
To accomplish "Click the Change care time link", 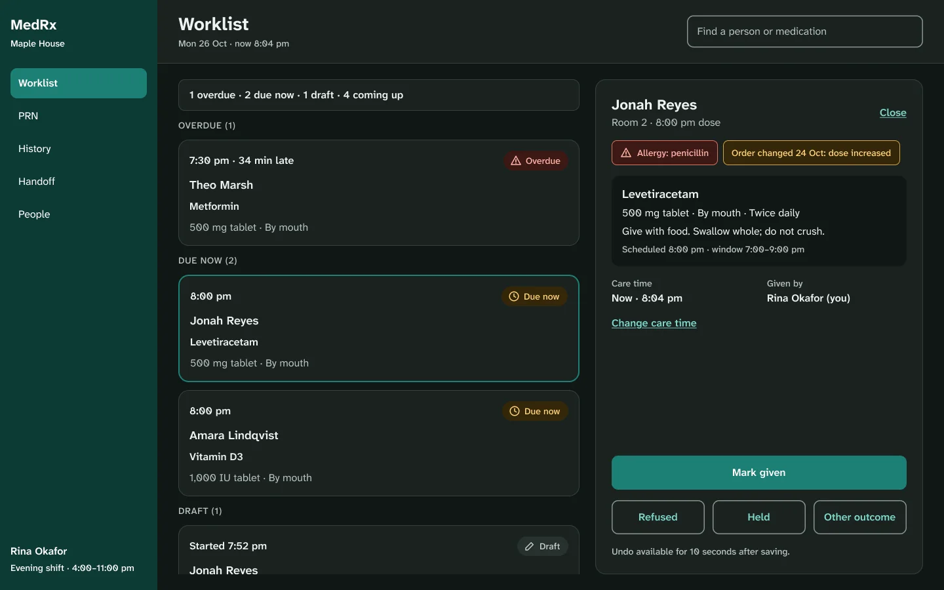I will pyautogui.click(x=654, y=323).
